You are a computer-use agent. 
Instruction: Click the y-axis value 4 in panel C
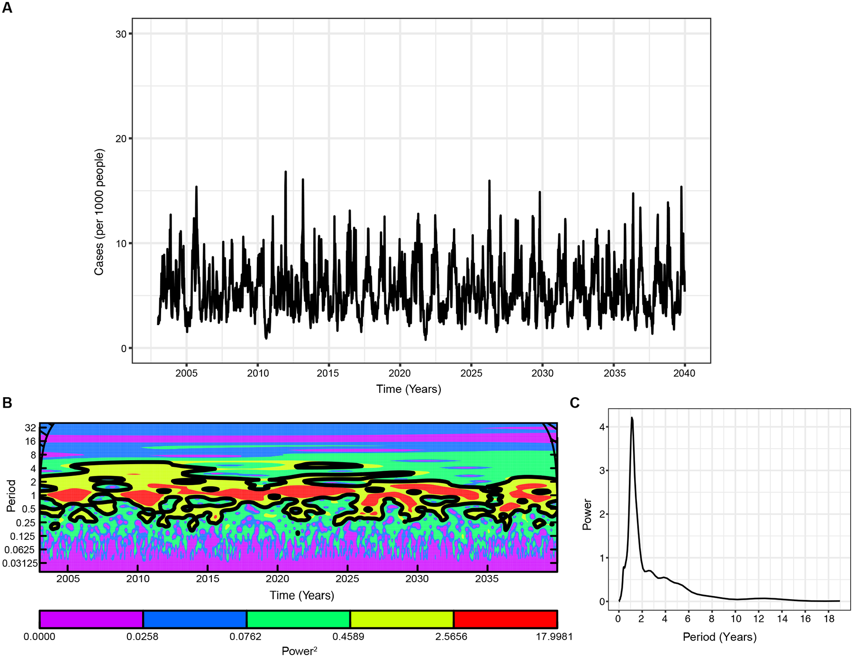602,428
